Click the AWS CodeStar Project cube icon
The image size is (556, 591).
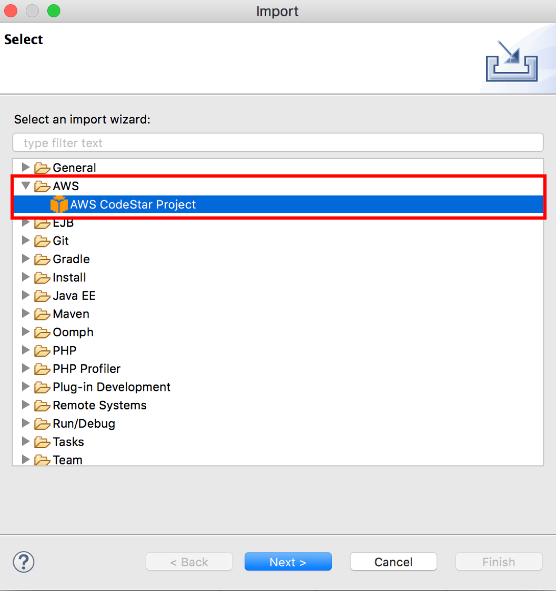[59, 204]
